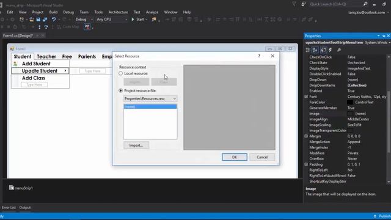
Task: Click the Add Student menu item icon
Action: [15, 64]
